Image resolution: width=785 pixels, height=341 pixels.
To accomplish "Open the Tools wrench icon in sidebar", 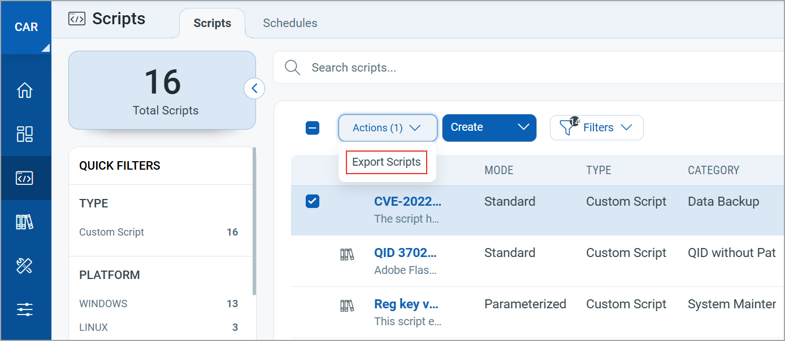I will click(x=25, y=266).
